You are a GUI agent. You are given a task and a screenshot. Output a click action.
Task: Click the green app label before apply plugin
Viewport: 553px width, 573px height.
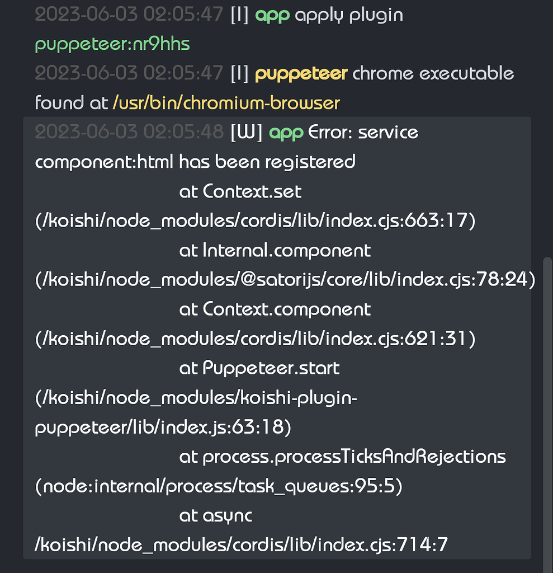pos(272,15)
